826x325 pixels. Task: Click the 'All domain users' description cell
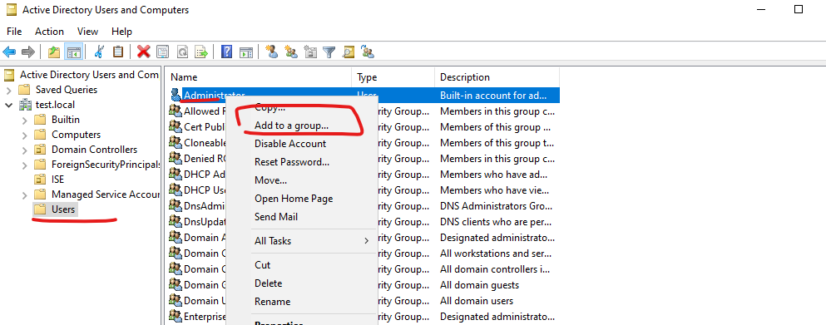click(477, 301)
